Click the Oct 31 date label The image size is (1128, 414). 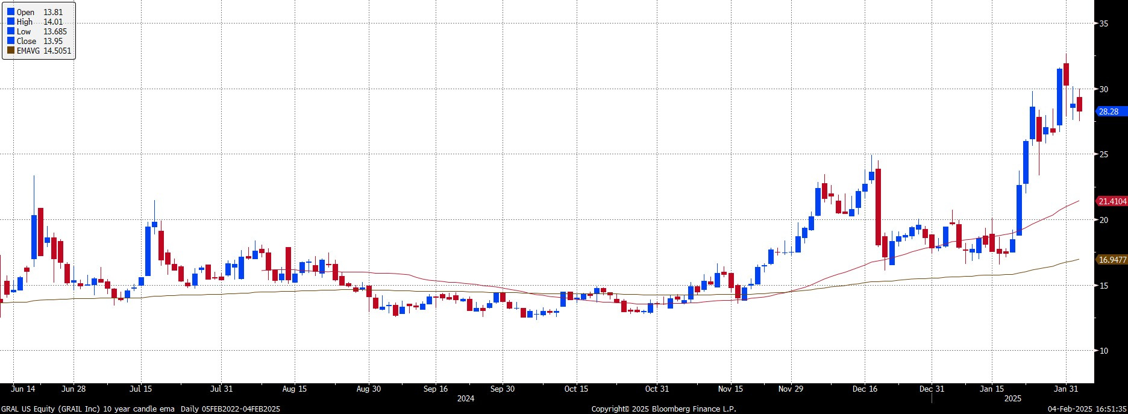pyautogui.click(x=657, y=389)
